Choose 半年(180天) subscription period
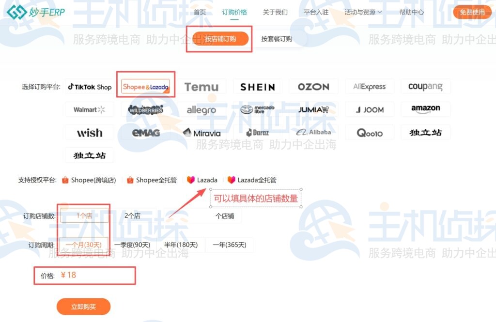Viewport: 496px width, 322px height. tap(181, 245)
